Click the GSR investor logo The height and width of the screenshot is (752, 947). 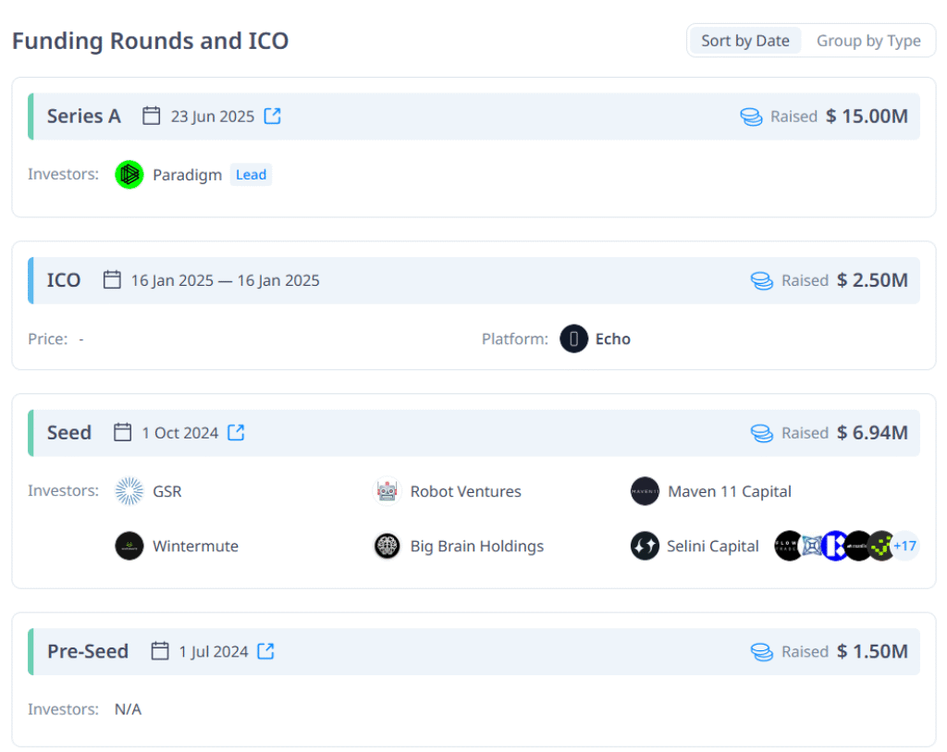[129, 491]
